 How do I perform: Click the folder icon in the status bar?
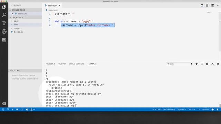coord(22,110)
